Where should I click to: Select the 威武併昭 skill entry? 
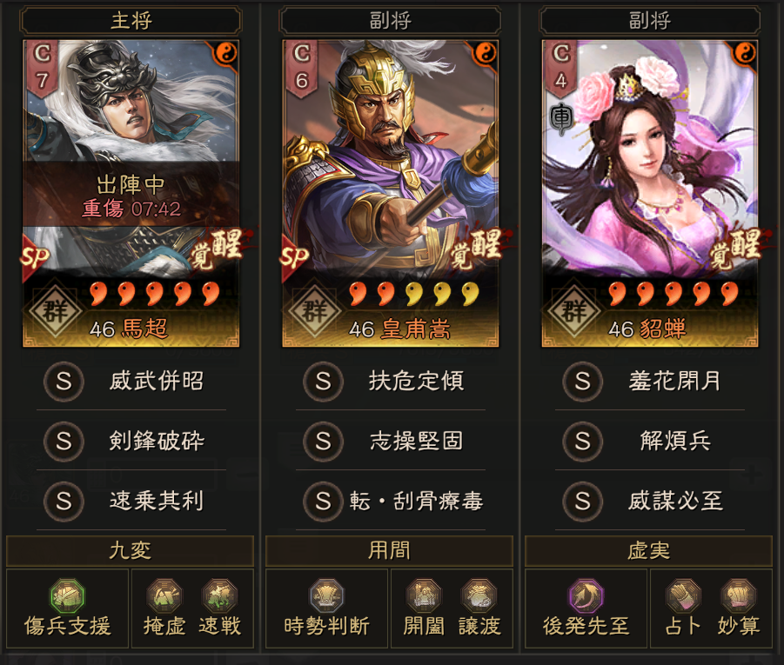(131, 382)
